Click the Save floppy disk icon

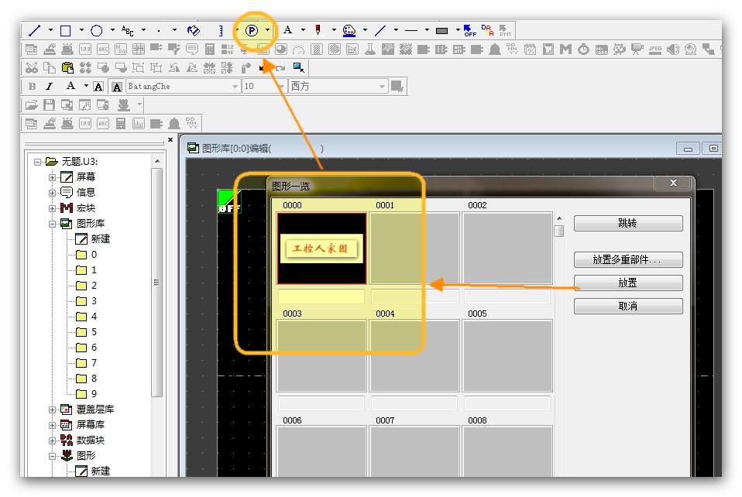click(x=49, y=105)
